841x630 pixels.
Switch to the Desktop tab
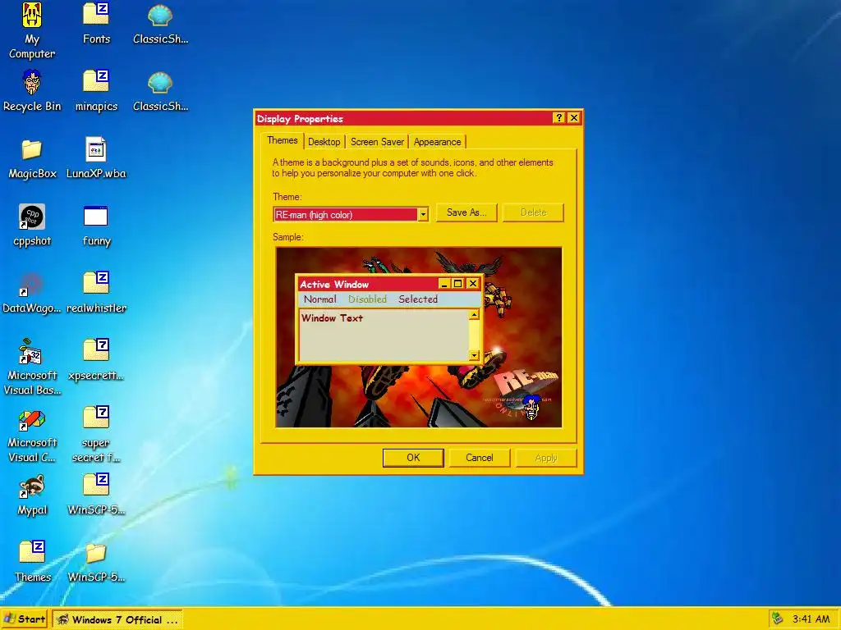pos(324,142)
